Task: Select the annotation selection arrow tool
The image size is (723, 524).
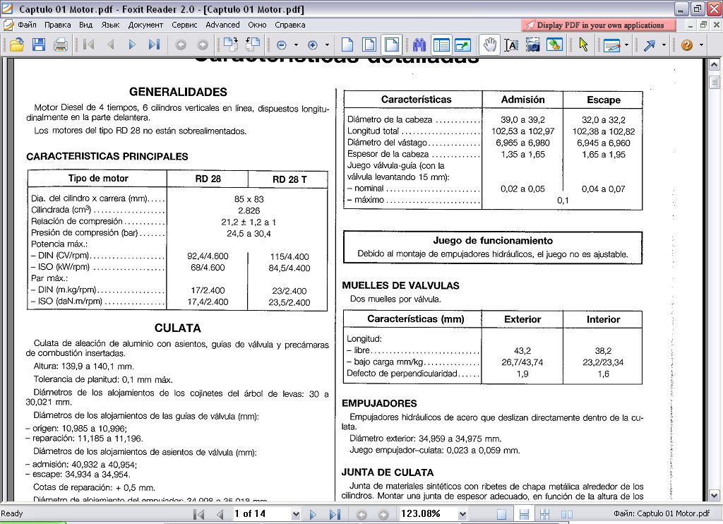Action: click(x=584, y=44)
